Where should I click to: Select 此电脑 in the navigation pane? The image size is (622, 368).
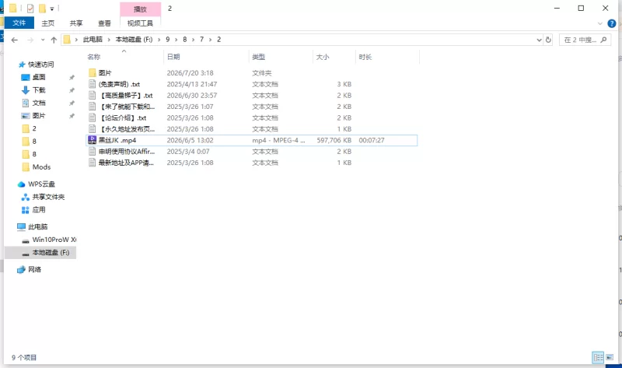click(37, 226)
